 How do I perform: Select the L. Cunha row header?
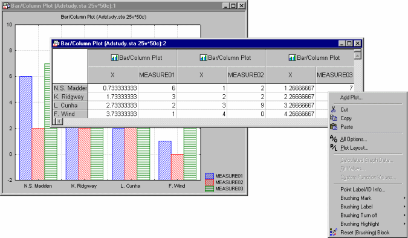[x=70, y=105]
